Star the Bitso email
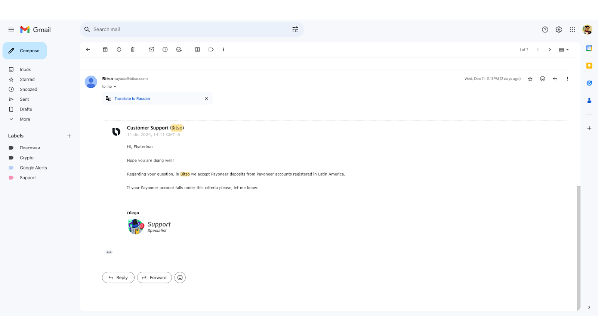Screen dimensions: 598x336 click(530, 79)
